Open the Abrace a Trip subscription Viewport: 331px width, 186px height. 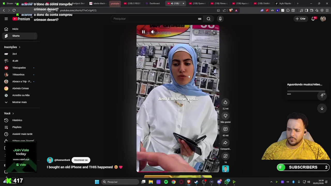click(x=20, y=81)
